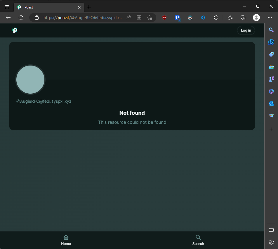Viewport: 278px width, 249px height.
Task: Click the browser Extensions puzzle icon
Action: [x=216, y=18]
